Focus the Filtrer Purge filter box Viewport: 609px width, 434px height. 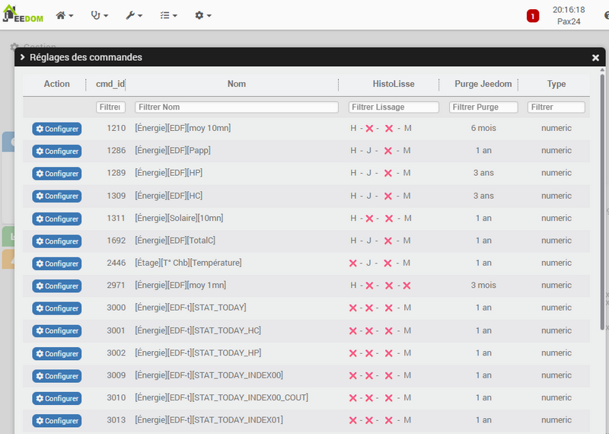(x=483, y=107)
